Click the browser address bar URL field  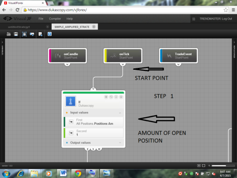tap(123, 10)
